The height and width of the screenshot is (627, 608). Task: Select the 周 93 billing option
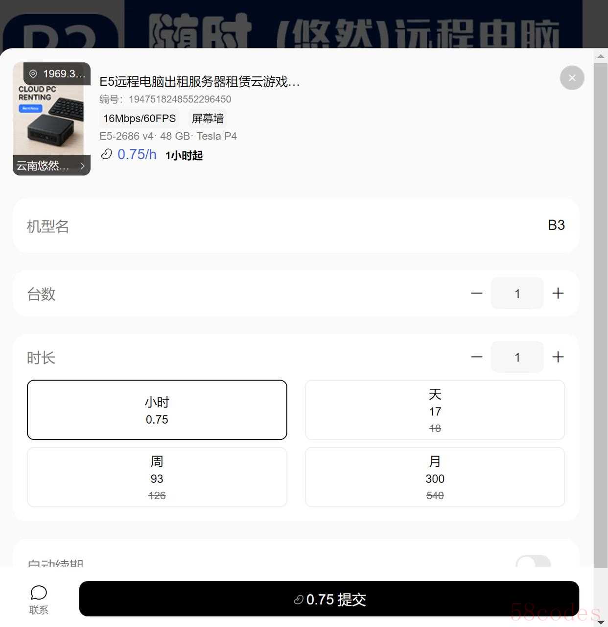(157, 477)
